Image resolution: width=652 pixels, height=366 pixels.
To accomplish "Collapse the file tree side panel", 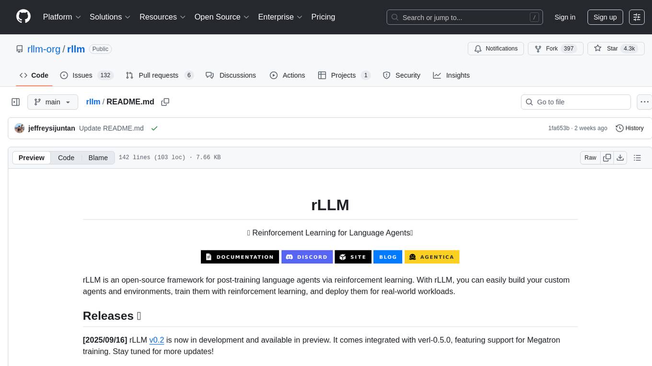I will coord(16,102).
